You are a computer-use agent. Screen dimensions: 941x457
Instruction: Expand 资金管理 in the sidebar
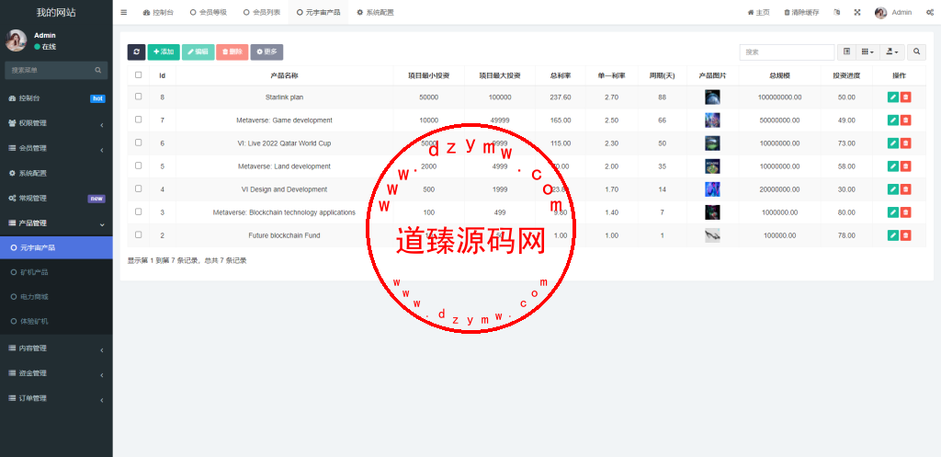click(x=56, y=373)
